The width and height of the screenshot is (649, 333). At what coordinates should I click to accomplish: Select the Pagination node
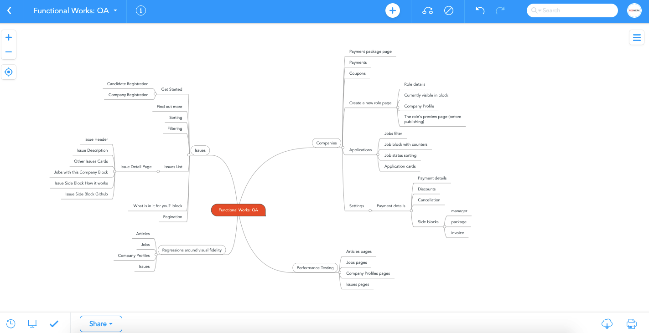[x=173, y=217]
